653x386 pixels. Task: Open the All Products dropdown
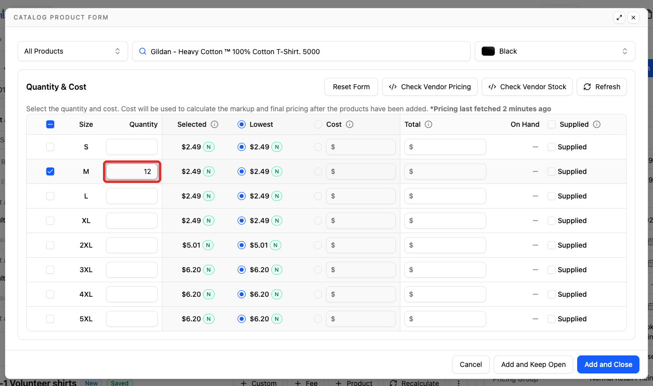73,51
